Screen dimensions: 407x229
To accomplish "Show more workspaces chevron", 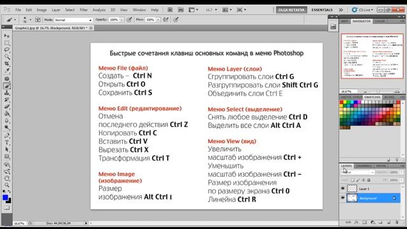I will click(341, 10).
